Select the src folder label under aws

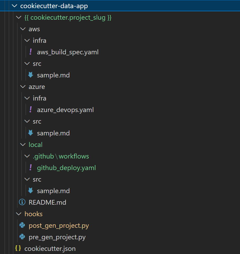37,64
